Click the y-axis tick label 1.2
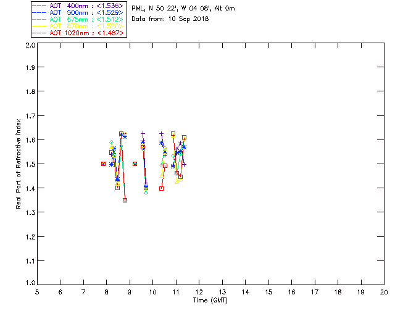 pos(30,237)
